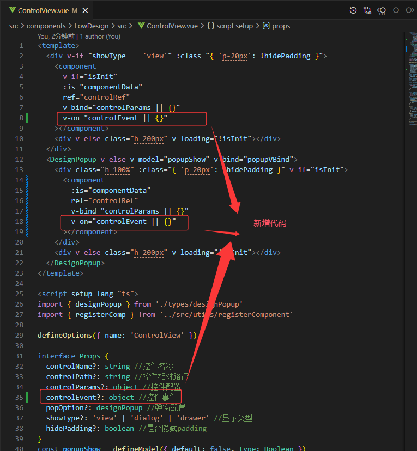The image size is (417, 451).
Task: Click the clock-shaped file history icon
Action: 353,10
